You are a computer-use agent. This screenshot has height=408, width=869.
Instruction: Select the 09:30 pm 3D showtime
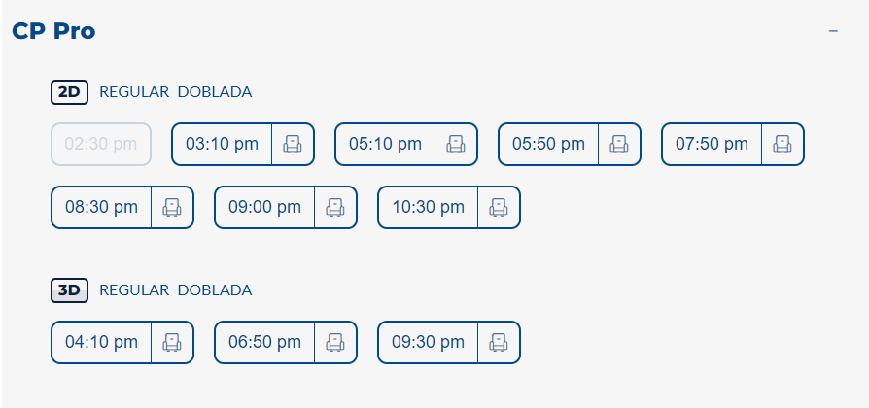pos(428,342)
